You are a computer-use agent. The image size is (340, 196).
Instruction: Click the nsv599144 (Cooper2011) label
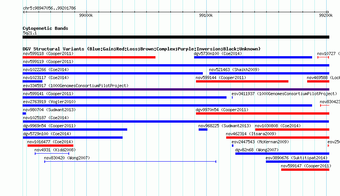click(x=221, y=78)
